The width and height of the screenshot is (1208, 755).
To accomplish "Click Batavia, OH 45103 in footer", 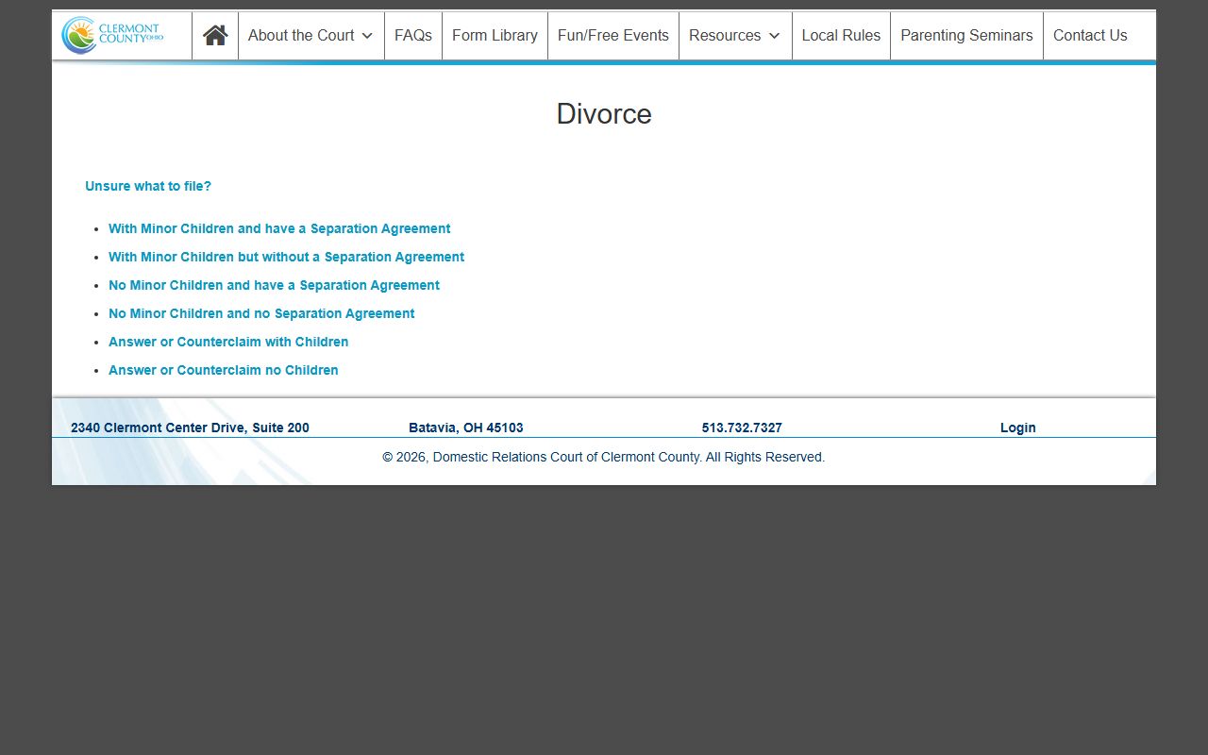I will (x=466, y=428).
